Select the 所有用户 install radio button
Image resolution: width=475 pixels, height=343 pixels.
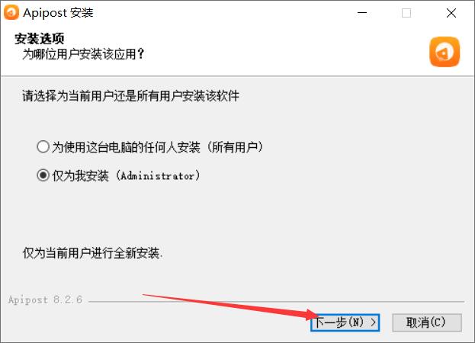pos(43,147)
